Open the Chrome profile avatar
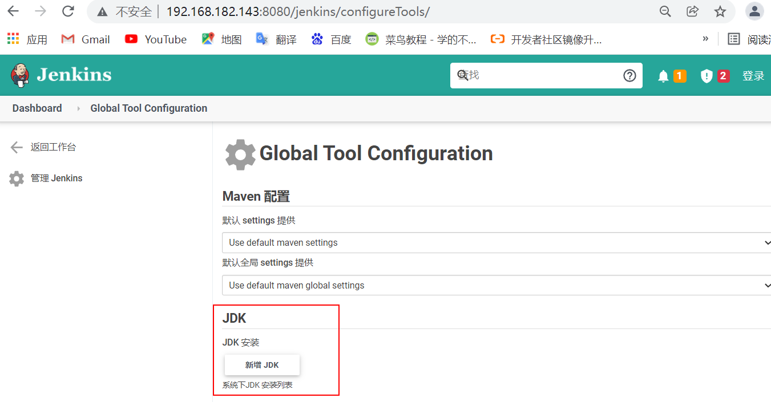 click(x=754, y=11)
